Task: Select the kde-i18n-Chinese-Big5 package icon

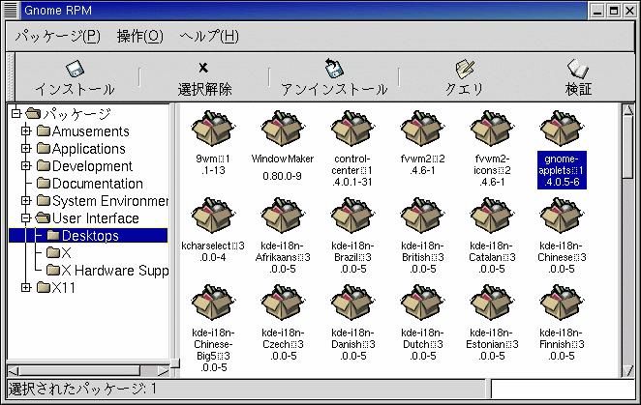Action: coord(213,303)
